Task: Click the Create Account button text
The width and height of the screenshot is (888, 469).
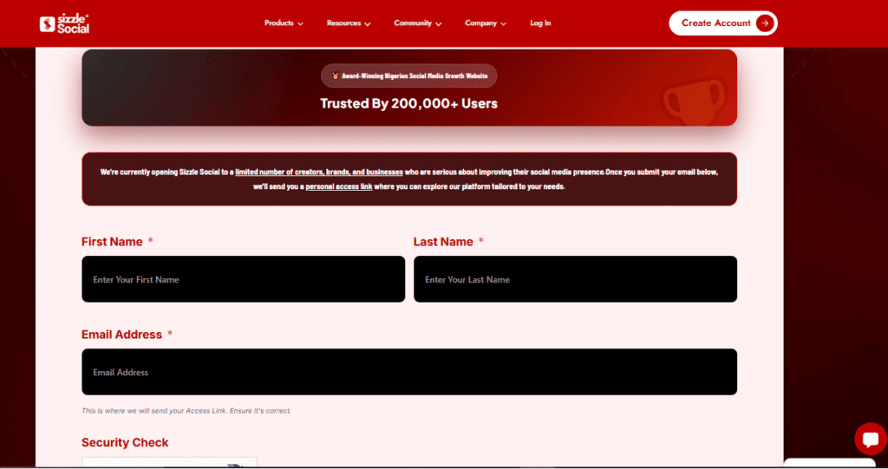Action: click(x=715, y=23)
